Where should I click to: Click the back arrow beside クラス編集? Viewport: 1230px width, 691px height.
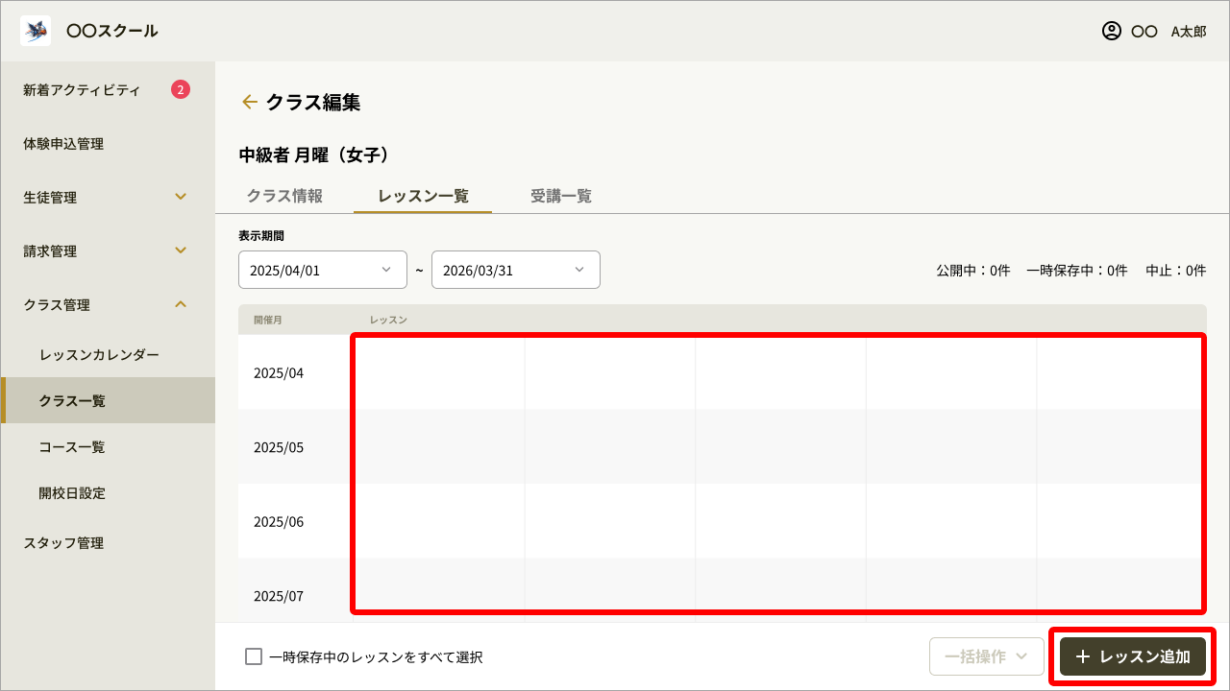point(249,102)
